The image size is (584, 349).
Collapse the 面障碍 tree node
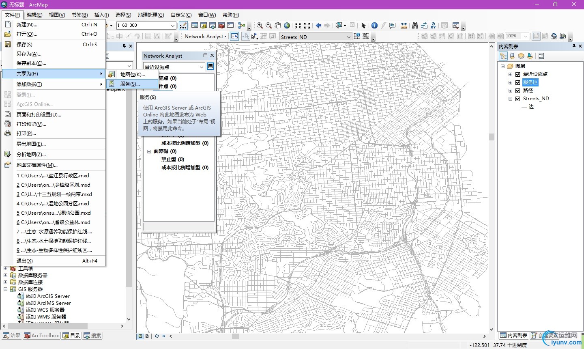(149, 151)
